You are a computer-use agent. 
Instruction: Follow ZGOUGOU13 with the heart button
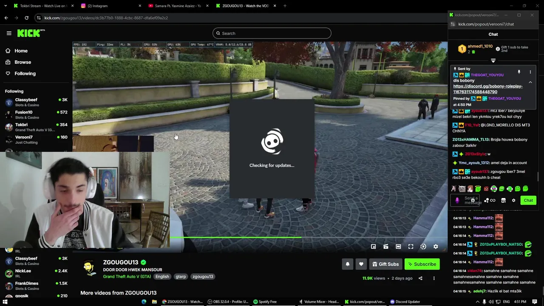point(361,264)
